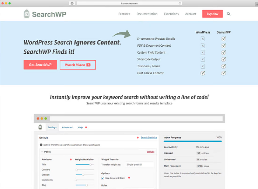The image size is (258, 189).
Task: Adjust the Comments weight slider
Action: click(85, 180)
